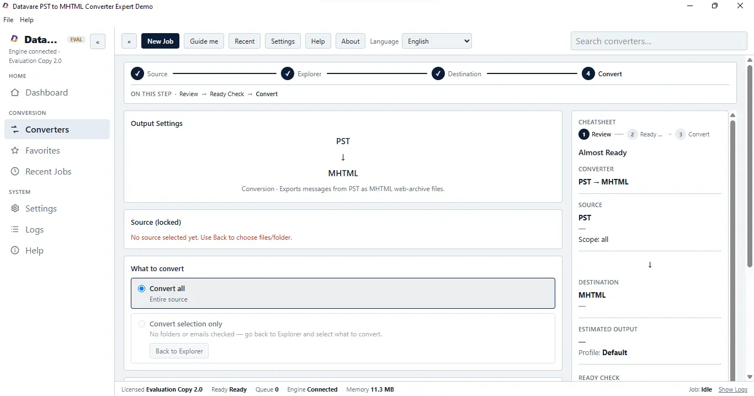Click the 'Almost Ready' heading

(x=603, y=152)
